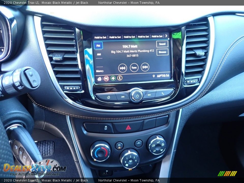Tap the home icon on the touchscreen
244x183 pixels.
click(99, 79)
